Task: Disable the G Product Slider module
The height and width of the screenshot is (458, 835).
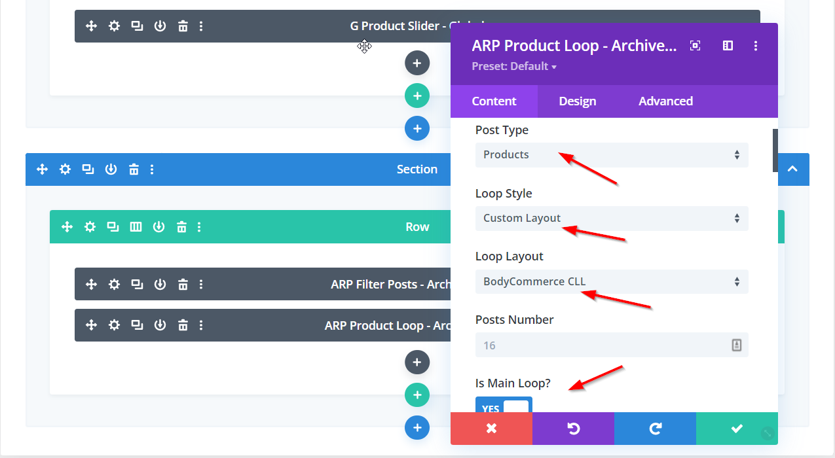Action: point(160,26)
